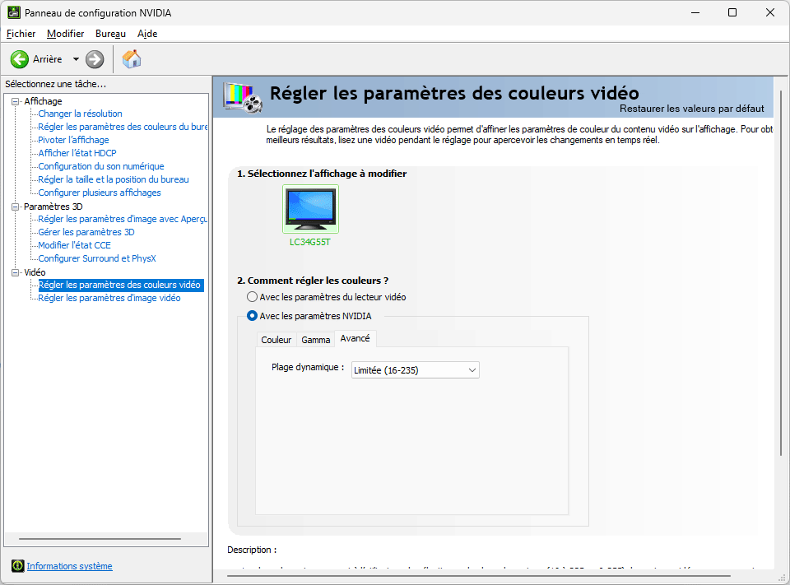Open the home page via house icon
Image resolution: width=790 pixels, height=585 pixels.
130,58
